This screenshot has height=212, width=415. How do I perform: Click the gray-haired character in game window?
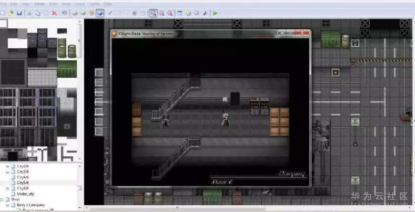[x=225, y=120]
